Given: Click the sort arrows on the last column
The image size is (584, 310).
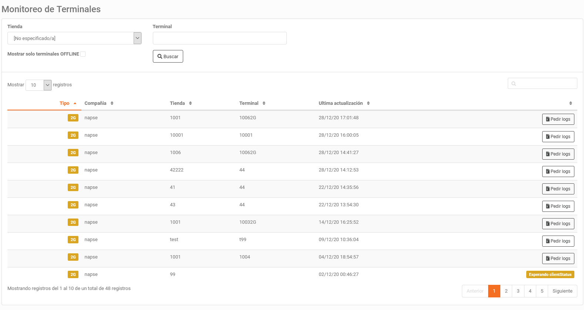Looking at the screenshot, I should [570, 103].
